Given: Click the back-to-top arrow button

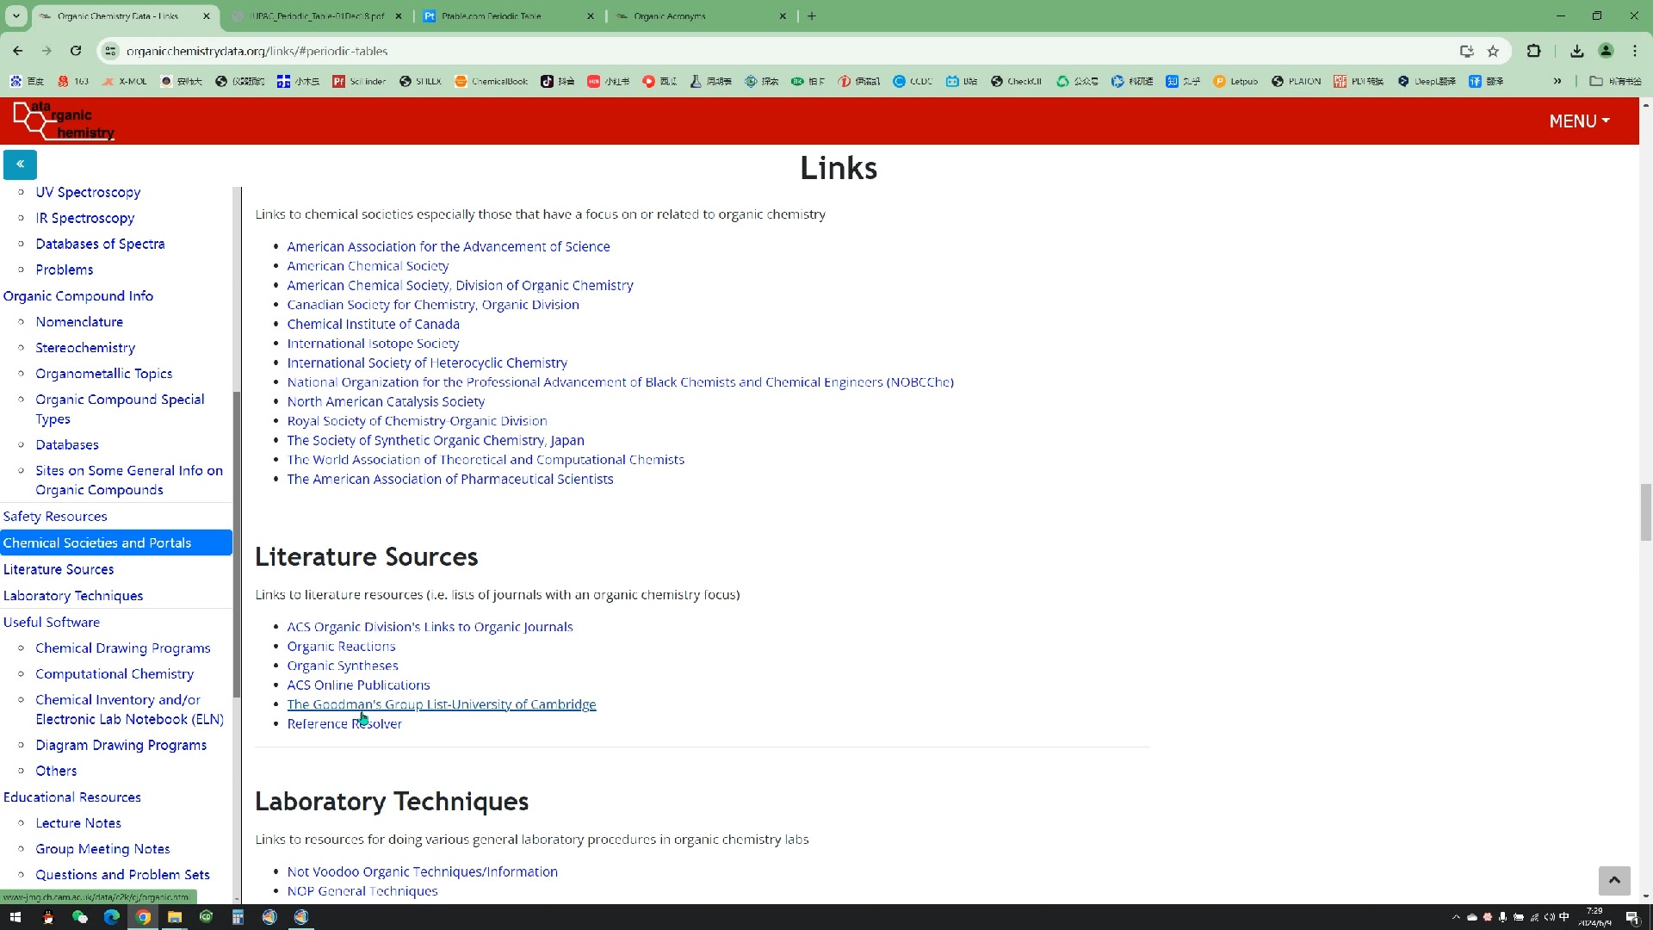Looking at the screenshot, I should 1614,880.
